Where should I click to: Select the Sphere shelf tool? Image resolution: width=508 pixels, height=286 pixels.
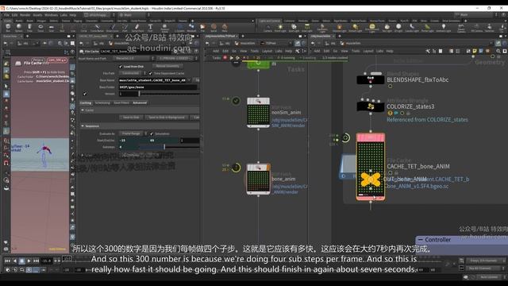pos(19,28)
